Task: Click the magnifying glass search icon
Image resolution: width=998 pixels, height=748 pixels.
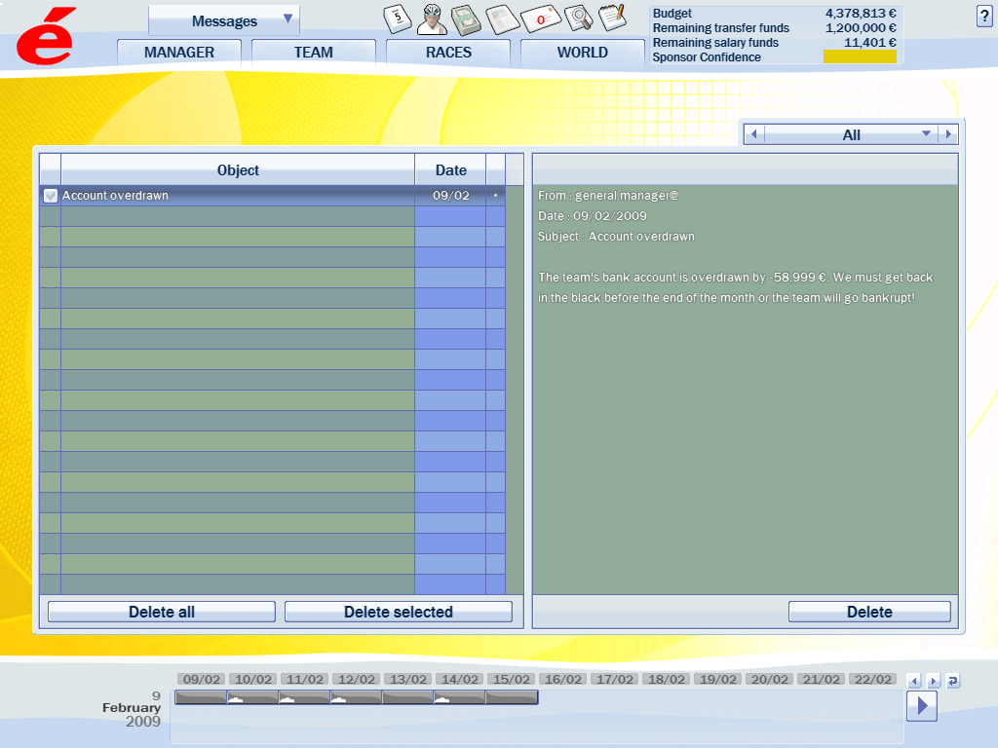Action: click(578, 19)
